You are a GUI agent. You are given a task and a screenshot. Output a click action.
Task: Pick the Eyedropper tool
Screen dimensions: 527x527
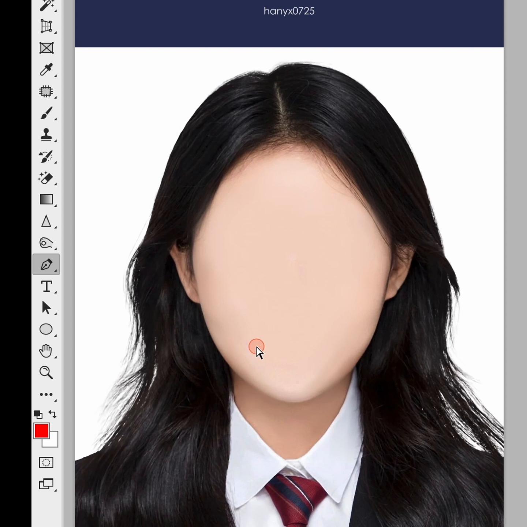(46, 70)
